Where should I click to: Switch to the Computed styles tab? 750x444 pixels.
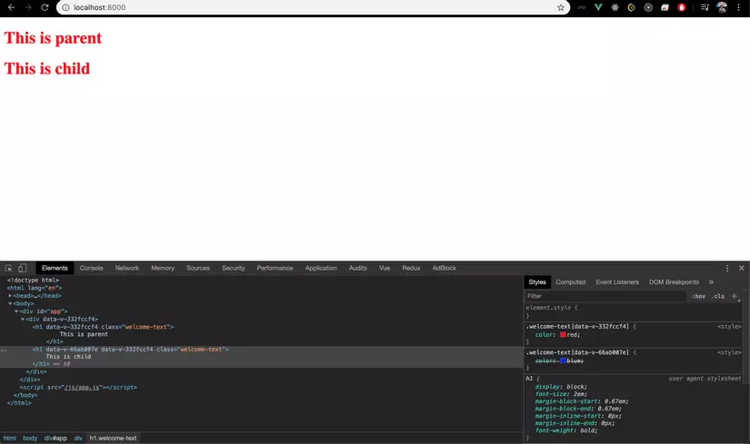tap(571, 282)
